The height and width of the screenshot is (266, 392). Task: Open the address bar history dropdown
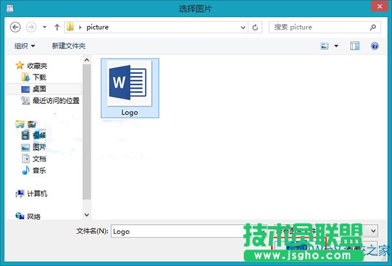(x=243, y=27)
